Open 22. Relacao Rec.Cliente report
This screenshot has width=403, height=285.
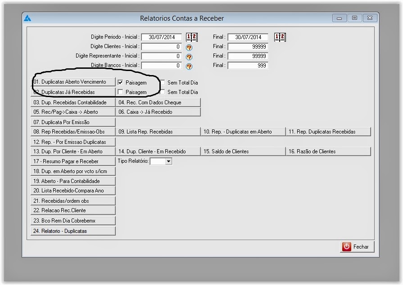tap(73, 210)
